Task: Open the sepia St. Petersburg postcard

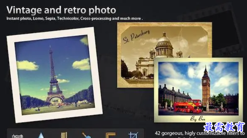Action: pyautogui.click(x=164, y=55)
